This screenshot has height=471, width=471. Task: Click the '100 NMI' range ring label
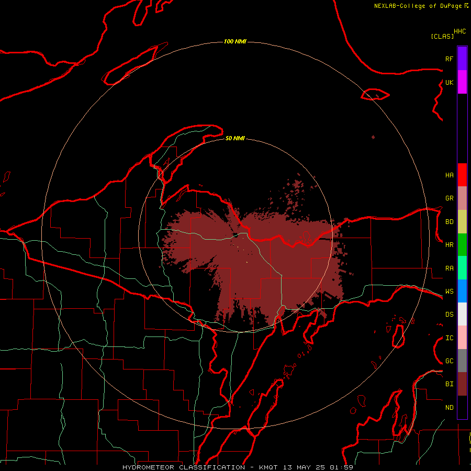coord(235,41)
